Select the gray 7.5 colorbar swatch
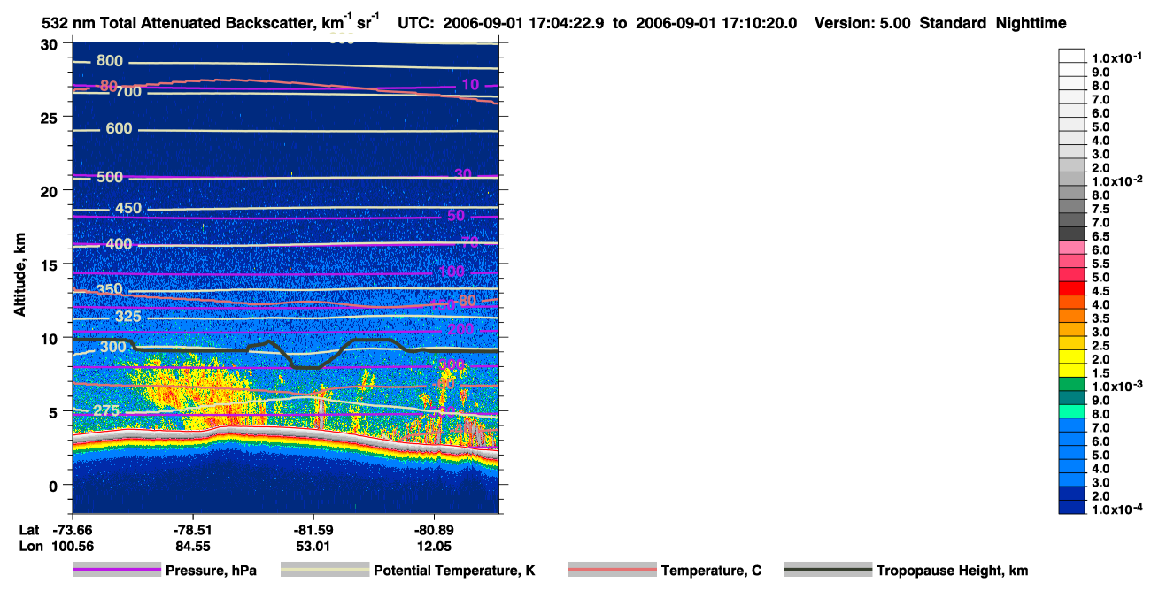This screenshot has width=1151, height=590. click(x=1072, y=207)
